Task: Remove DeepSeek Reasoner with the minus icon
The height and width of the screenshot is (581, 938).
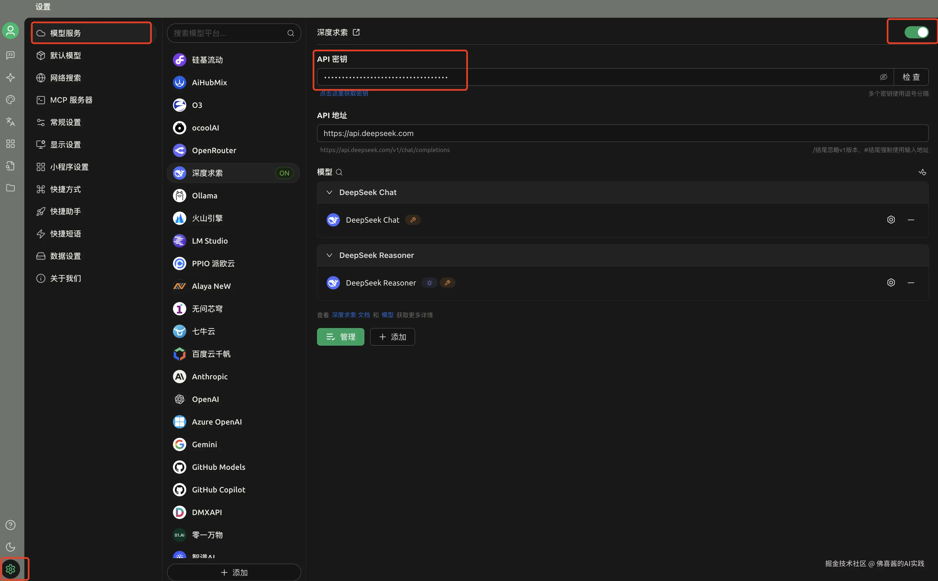Action: 911,283
